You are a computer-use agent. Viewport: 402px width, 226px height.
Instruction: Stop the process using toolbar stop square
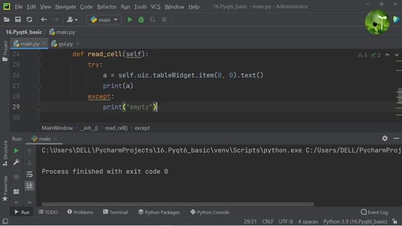[x=165, y=19]
